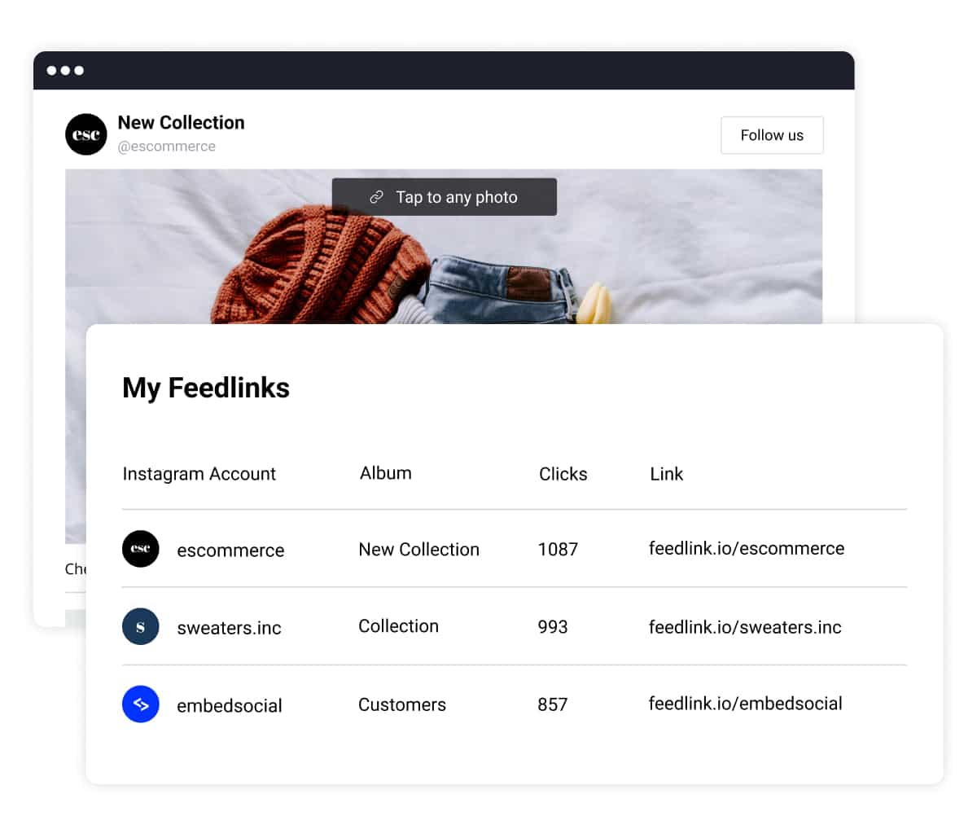Click the New Collection title

click(x=182, y=123)
